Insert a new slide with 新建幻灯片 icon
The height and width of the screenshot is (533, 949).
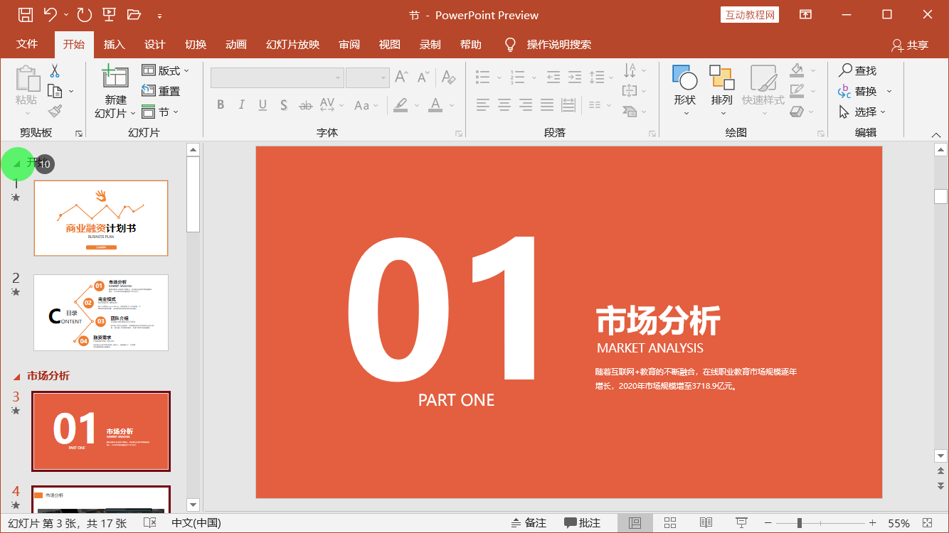(115, 76)
